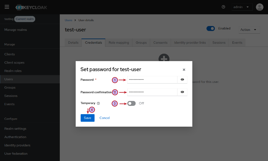Open the help question mark icon

(223, 7)
